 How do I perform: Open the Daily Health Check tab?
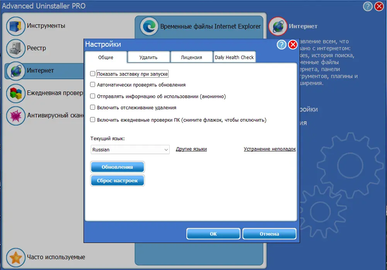pyautogui.click(x=234, y=58)
